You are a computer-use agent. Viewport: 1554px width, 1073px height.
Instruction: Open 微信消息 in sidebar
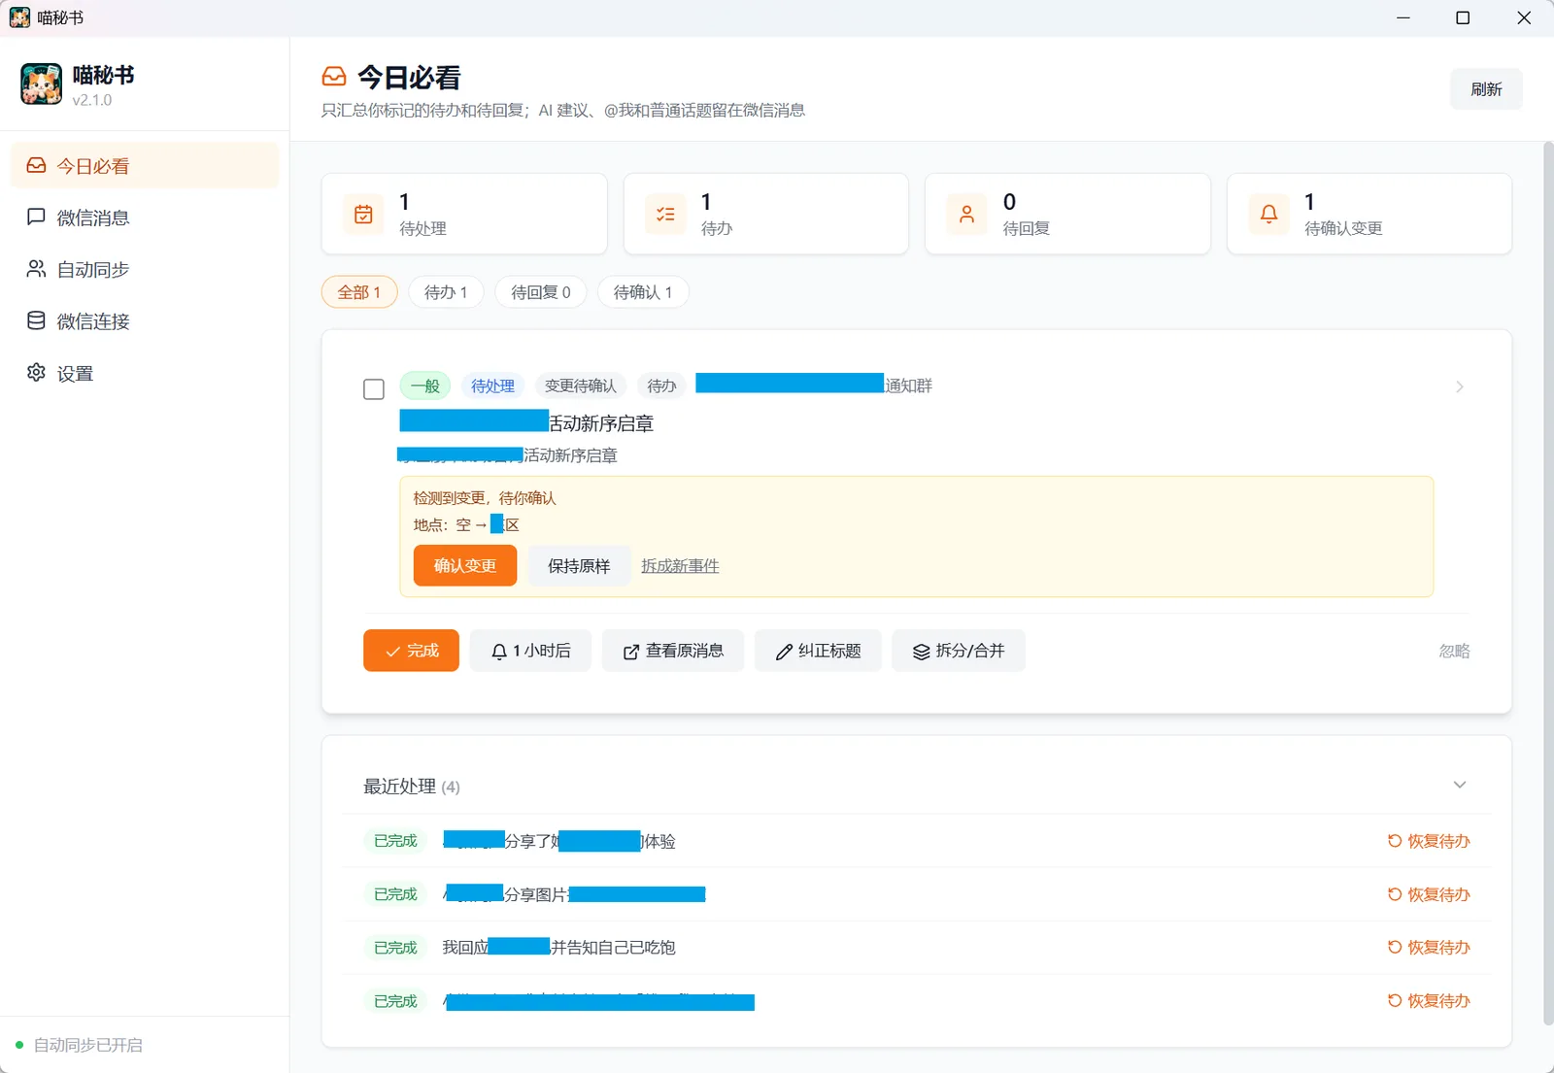145,218
